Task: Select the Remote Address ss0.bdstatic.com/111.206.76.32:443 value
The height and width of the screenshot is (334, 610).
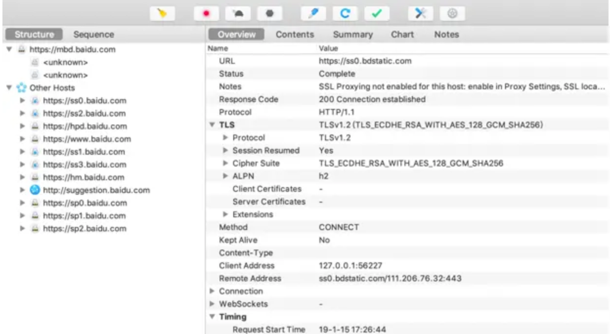Action: (390, 278)
